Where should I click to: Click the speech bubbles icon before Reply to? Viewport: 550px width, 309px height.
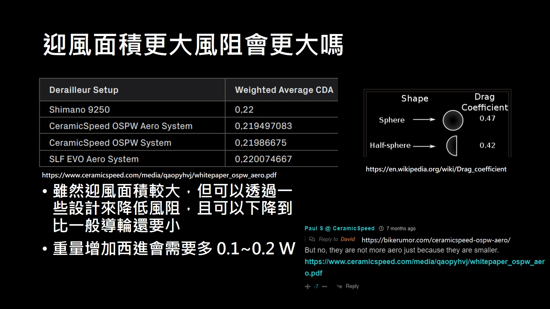coord(312,239)
